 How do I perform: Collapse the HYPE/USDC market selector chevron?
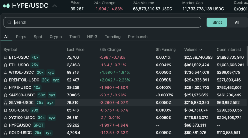click(55, 6)
